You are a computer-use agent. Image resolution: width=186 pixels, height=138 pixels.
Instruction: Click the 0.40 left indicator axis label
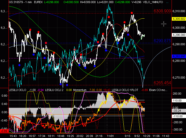tap(4, 104)
